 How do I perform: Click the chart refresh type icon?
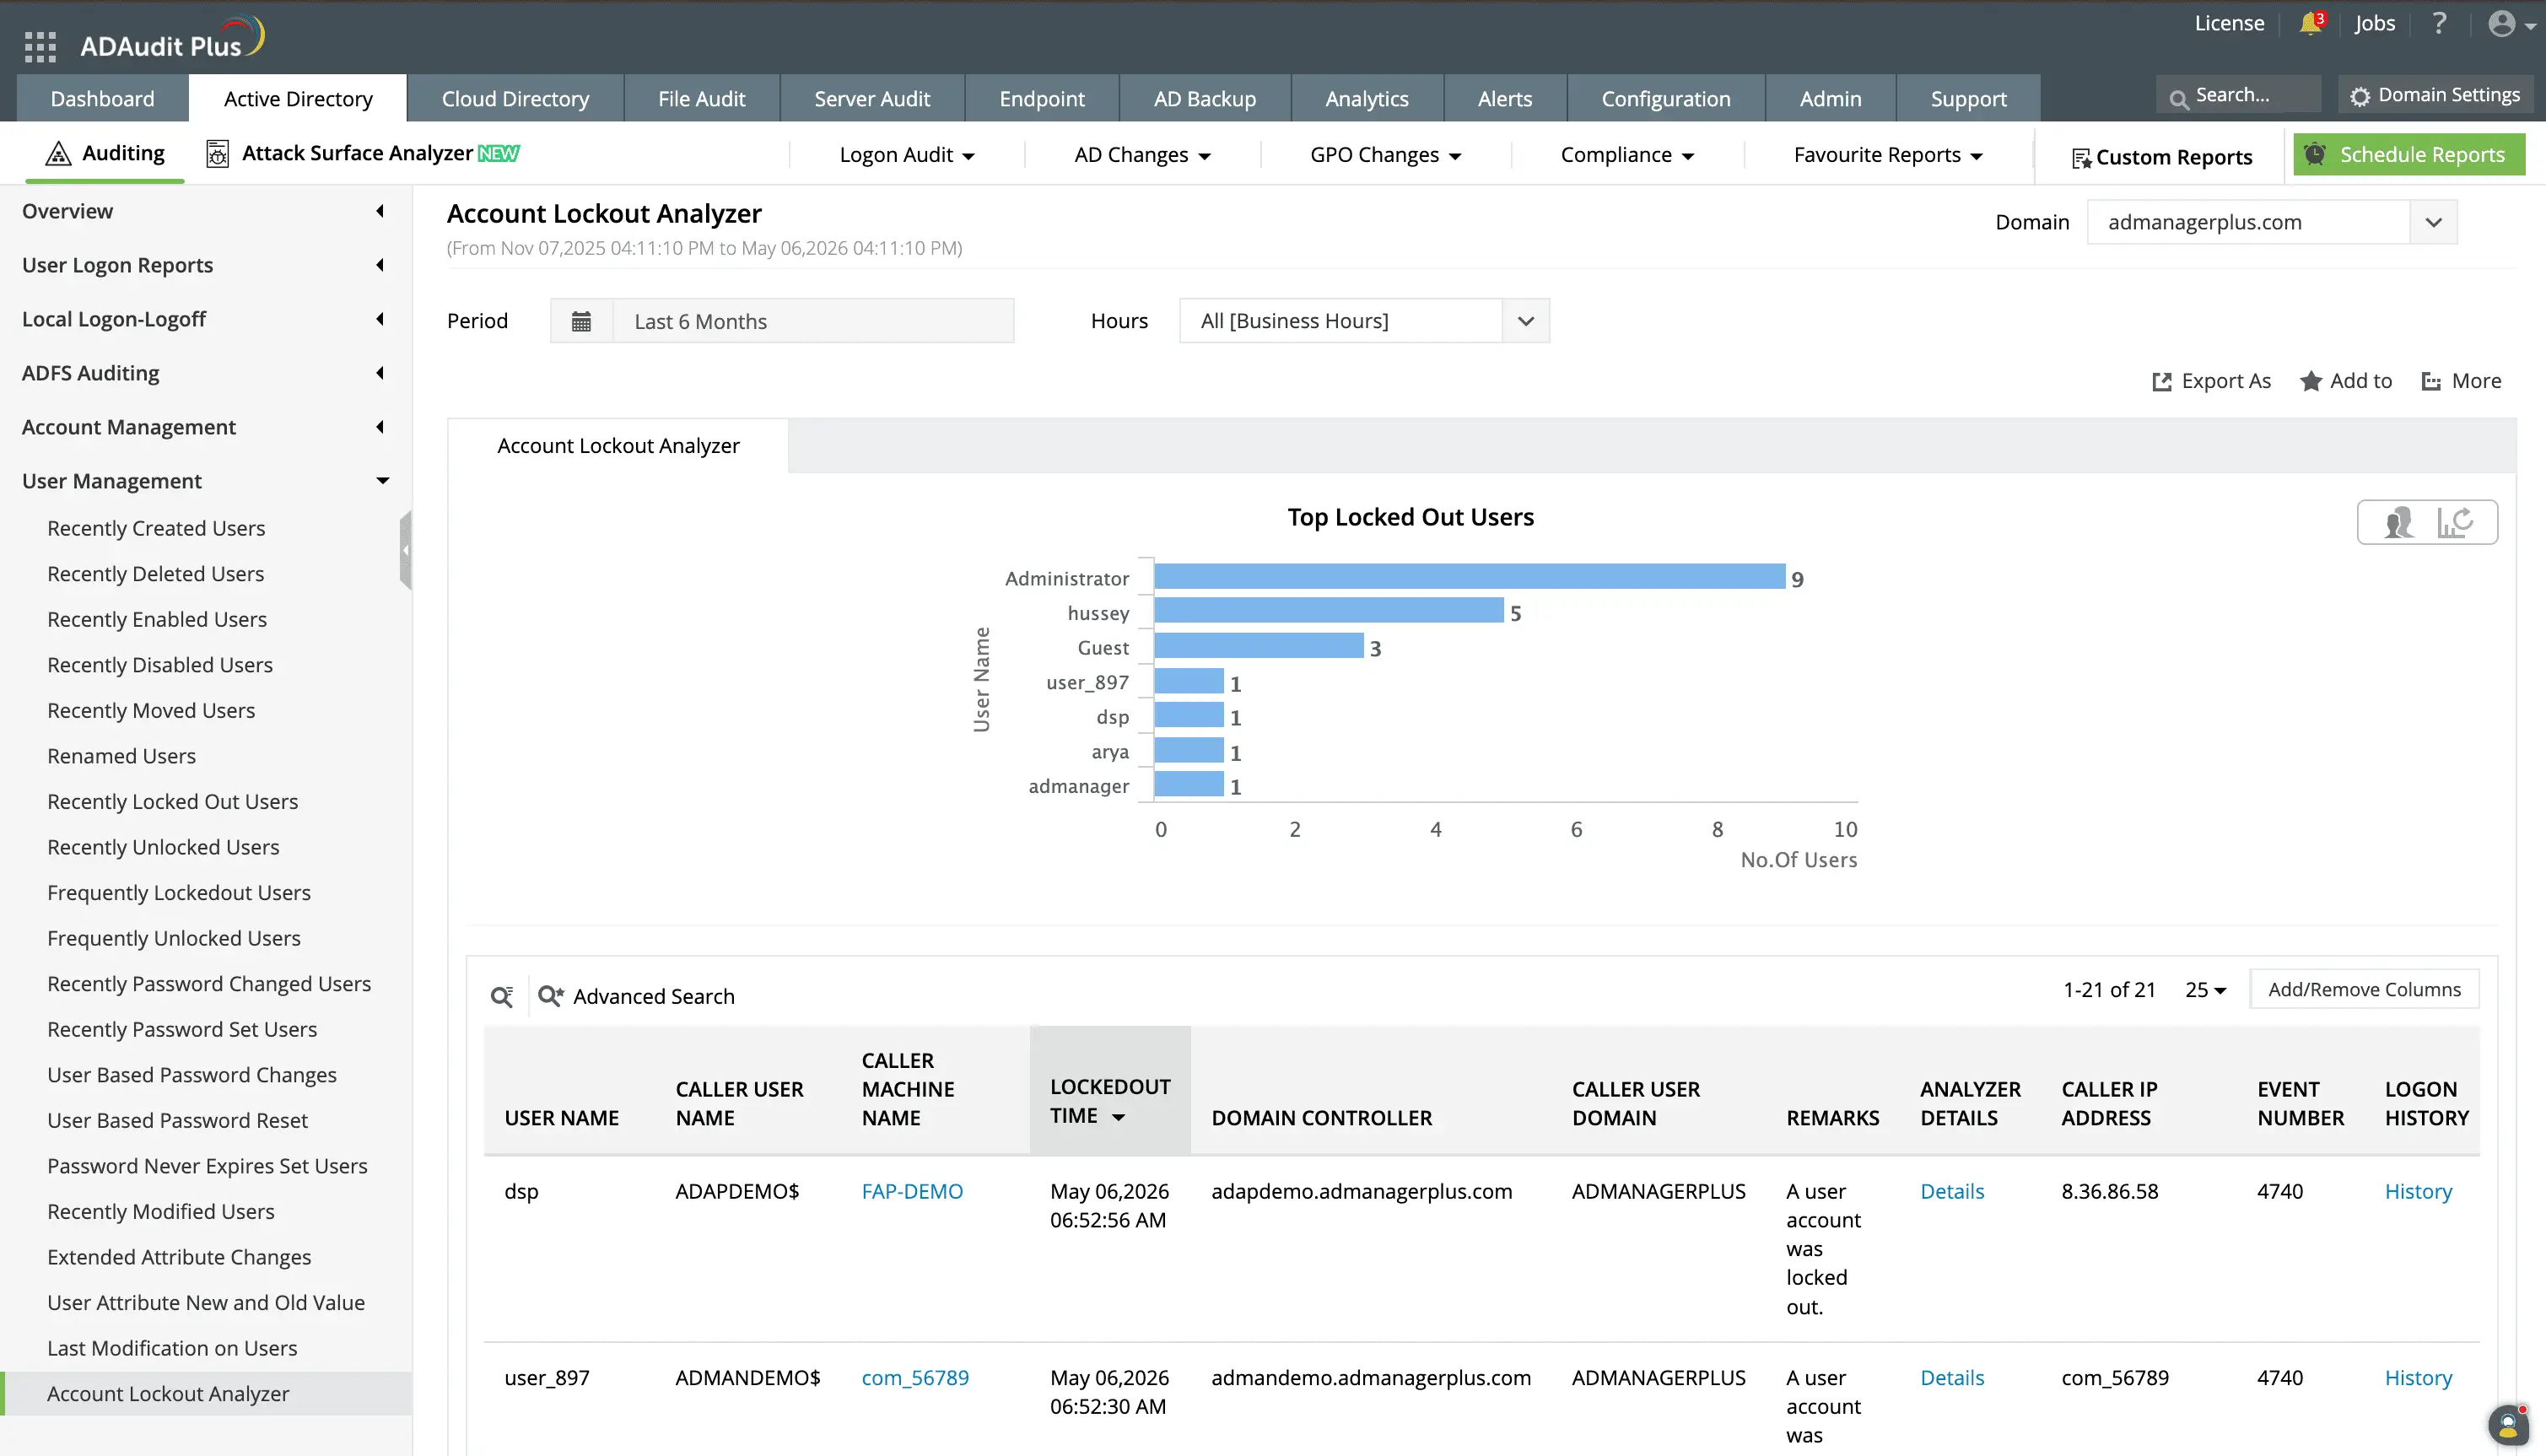coord(2455,522)
